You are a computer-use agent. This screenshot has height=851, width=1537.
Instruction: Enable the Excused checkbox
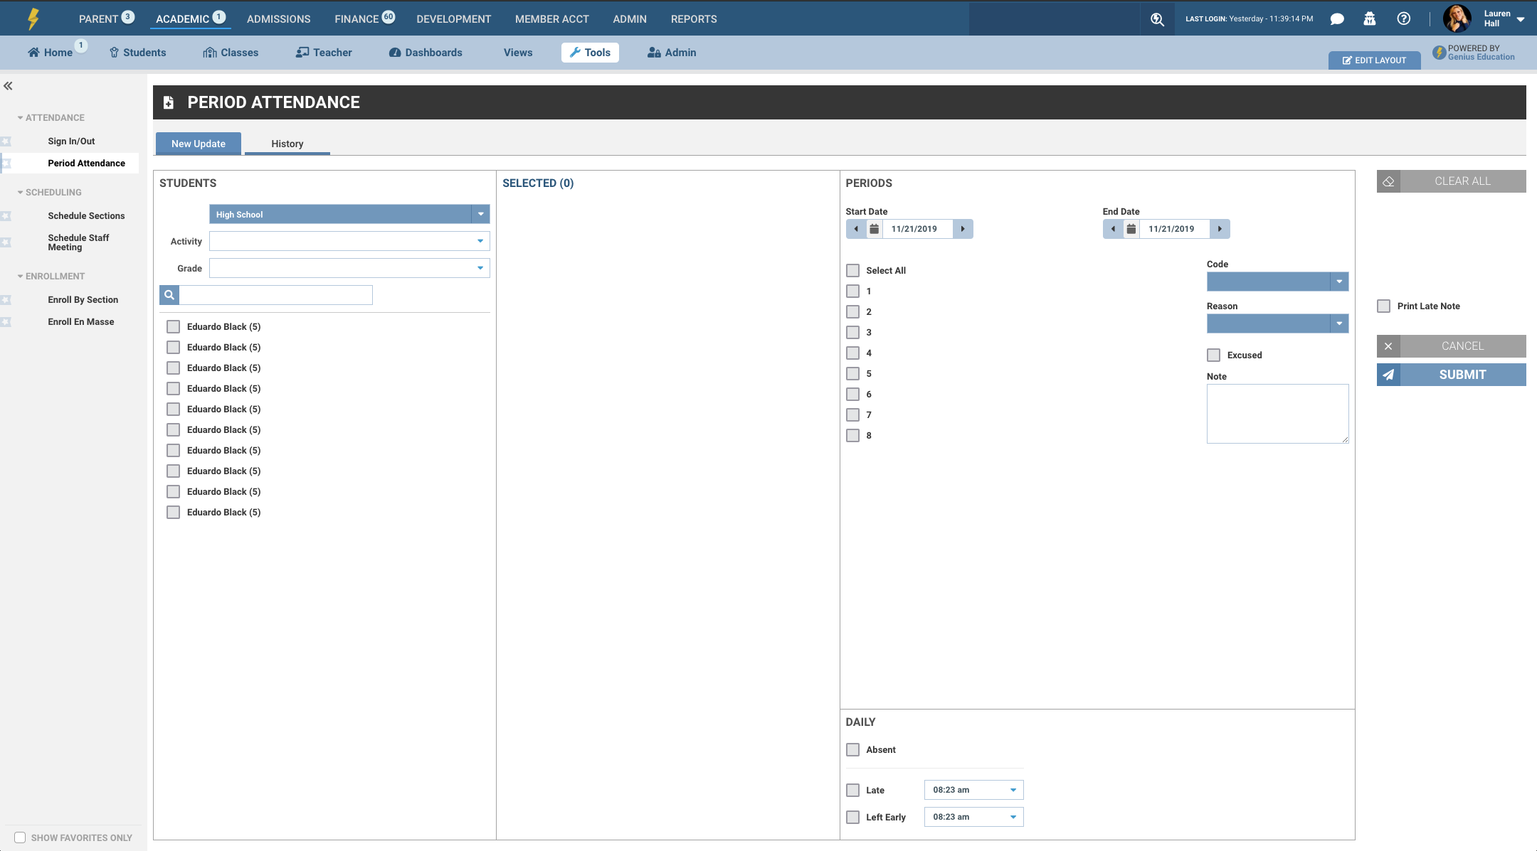point(1213,355)
